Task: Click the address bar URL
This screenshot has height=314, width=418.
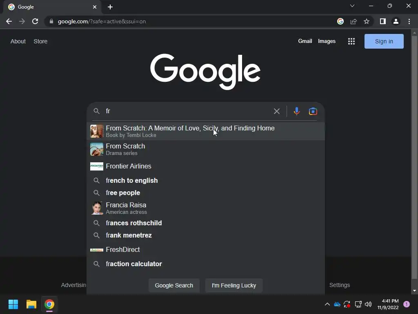Action: click(102, 21)
